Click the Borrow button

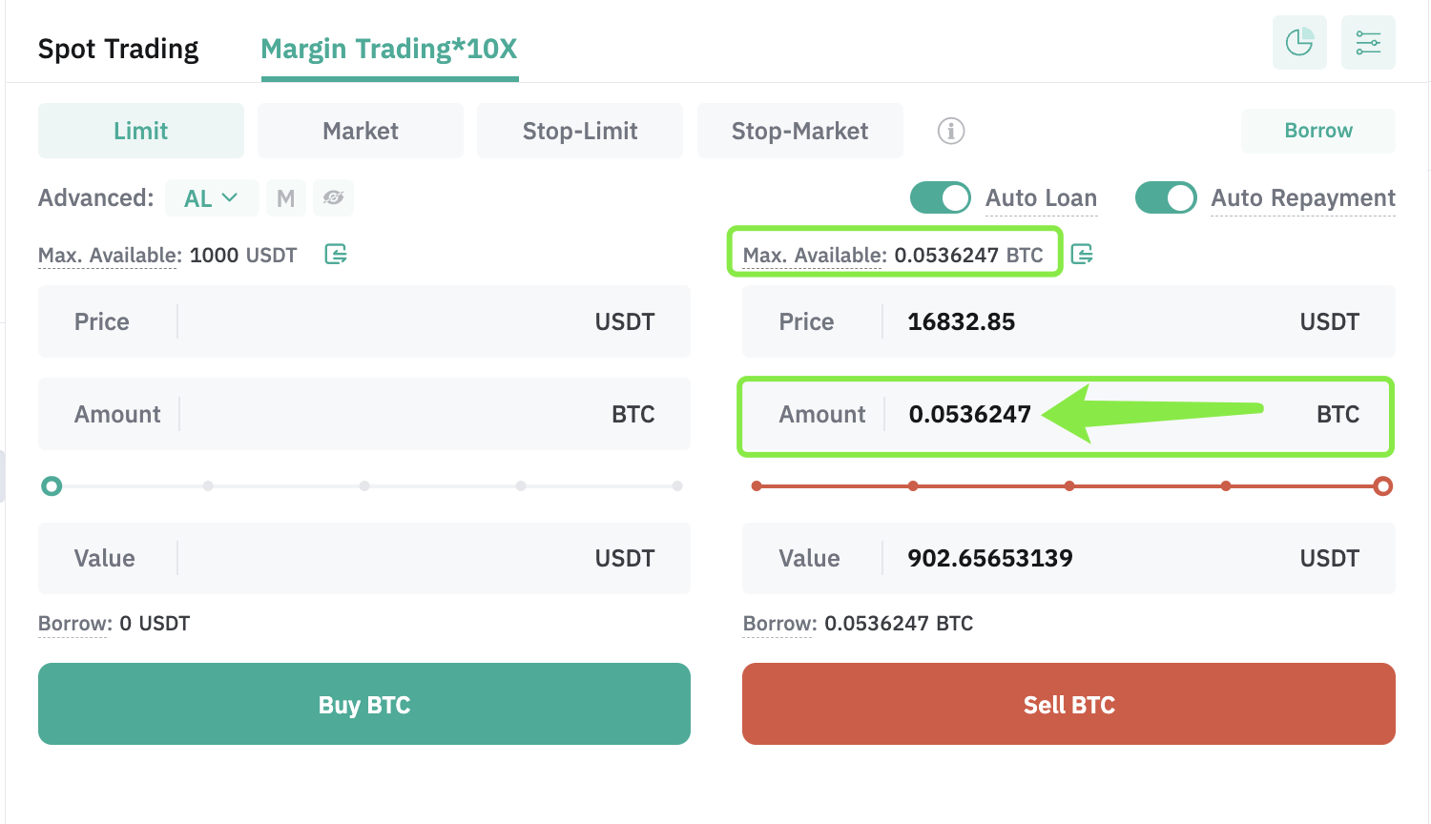coord(1318,131)
